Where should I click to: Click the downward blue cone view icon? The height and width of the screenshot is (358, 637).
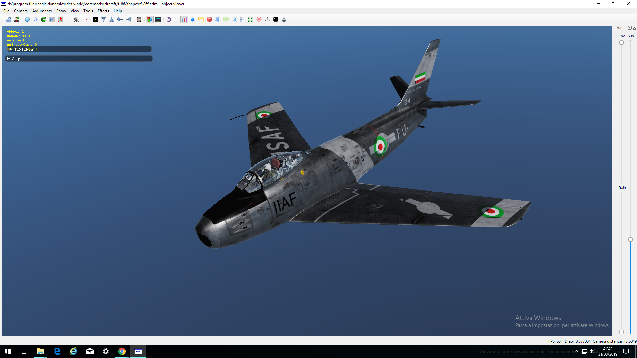click(x=104, y=19)
